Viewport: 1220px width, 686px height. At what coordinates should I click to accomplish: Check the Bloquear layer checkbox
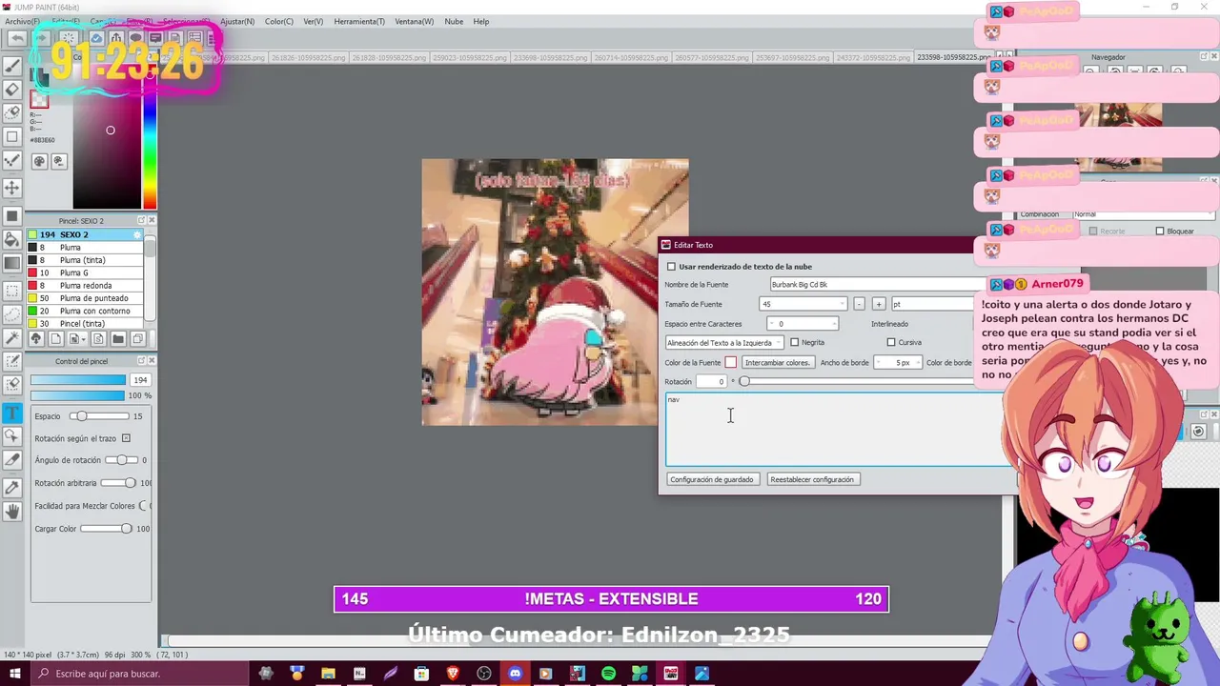tap(1160, 231)
